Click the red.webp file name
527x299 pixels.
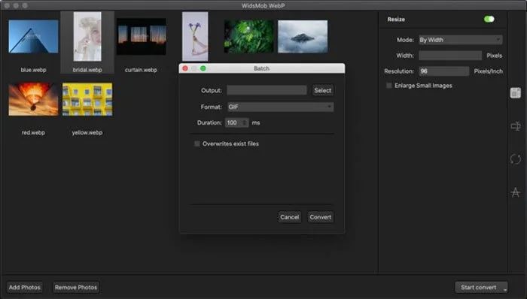(x=33, y=132)
